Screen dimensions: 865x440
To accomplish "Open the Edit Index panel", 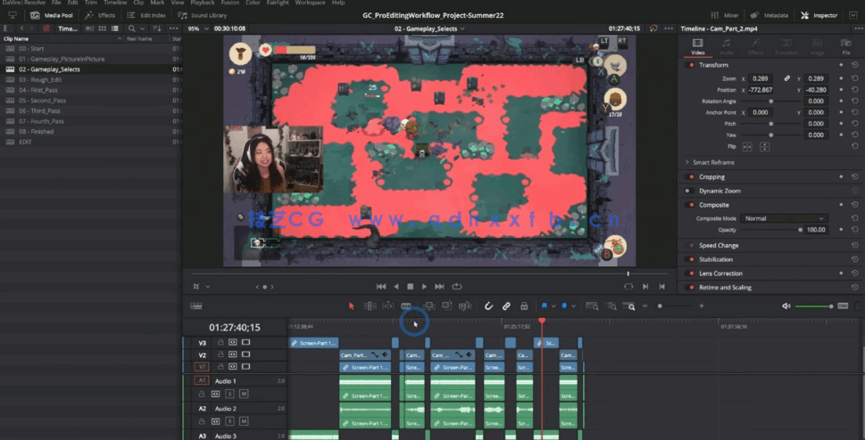I will 146,15.
